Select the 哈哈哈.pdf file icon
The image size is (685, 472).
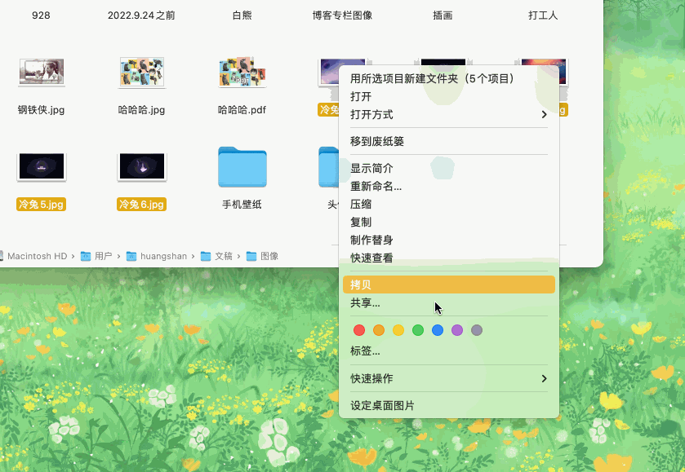242,72
